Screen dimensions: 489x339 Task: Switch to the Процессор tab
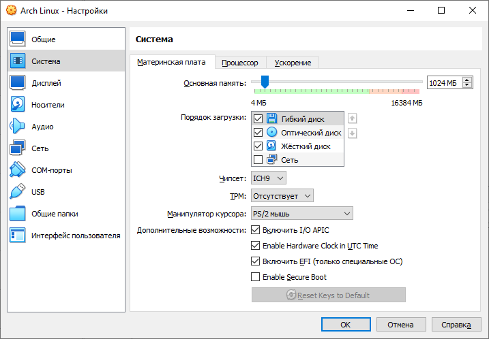[x=240, y=63]
